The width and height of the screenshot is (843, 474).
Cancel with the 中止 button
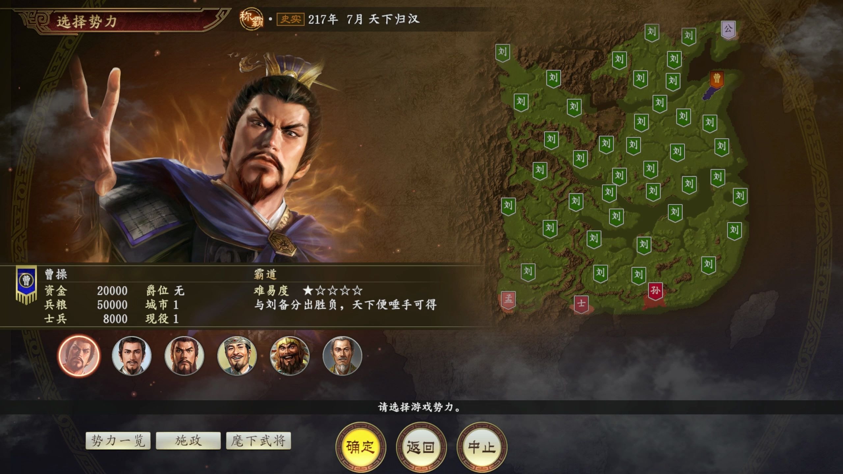[482, 447]
